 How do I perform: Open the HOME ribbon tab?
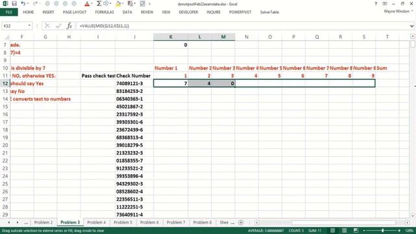click(x=29, y=12)
